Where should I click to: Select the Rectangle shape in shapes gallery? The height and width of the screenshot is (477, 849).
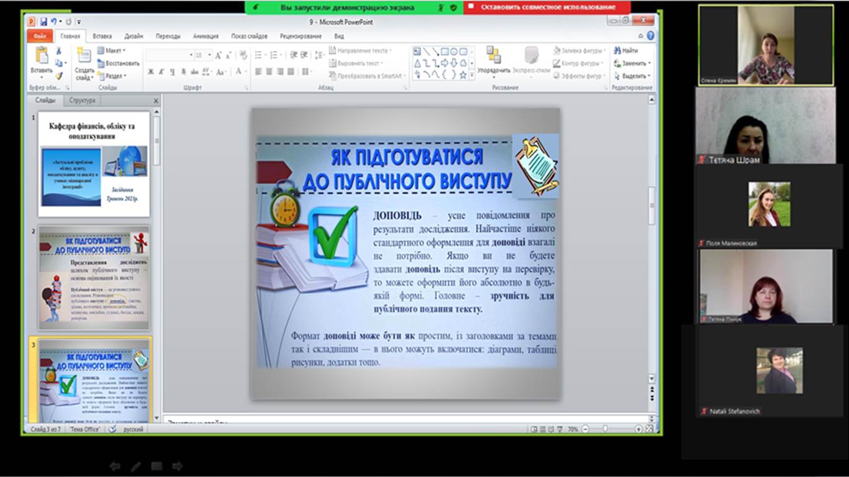pos(444,51)
